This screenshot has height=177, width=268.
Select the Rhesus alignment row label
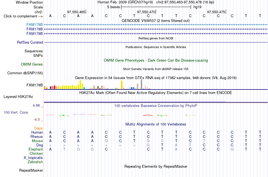coord(37,137)
